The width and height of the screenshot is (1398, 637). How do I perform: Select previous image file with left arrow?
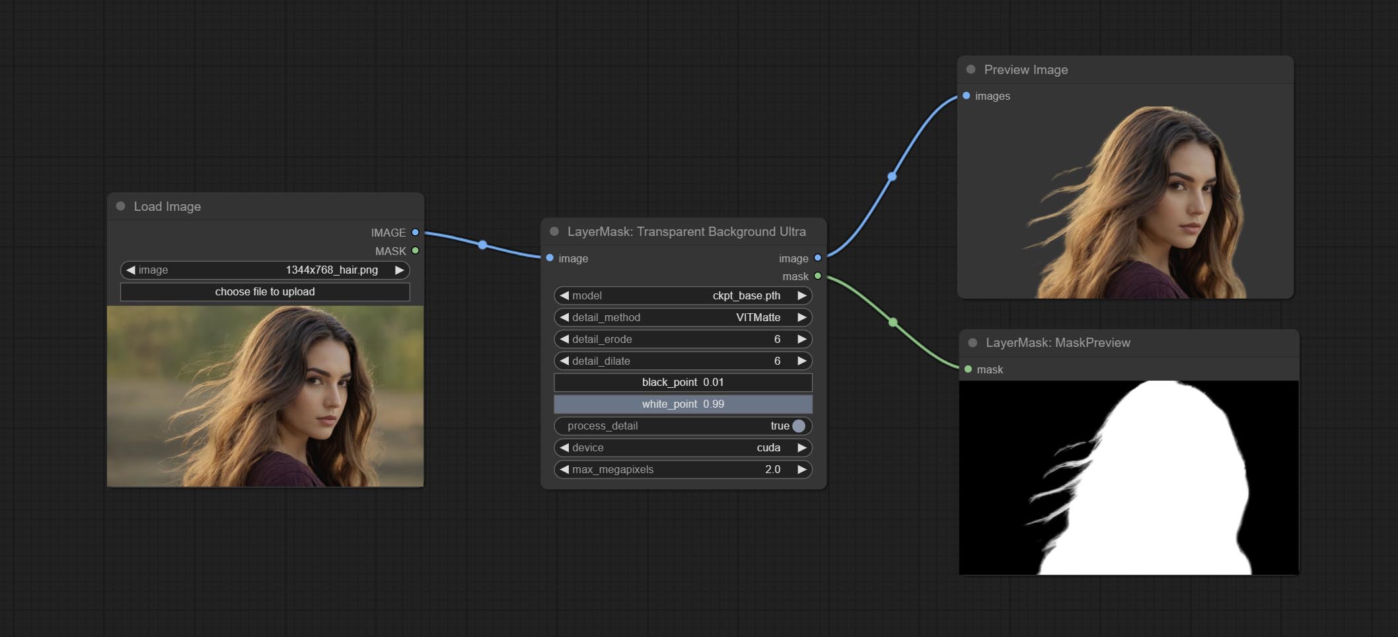[130, 270]
